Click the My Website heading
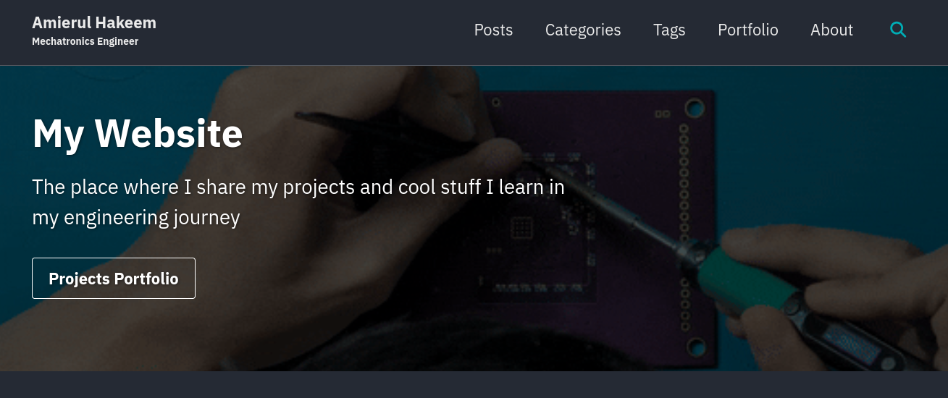948x398 pixels. pyautogui.click(x=138, y=134)
